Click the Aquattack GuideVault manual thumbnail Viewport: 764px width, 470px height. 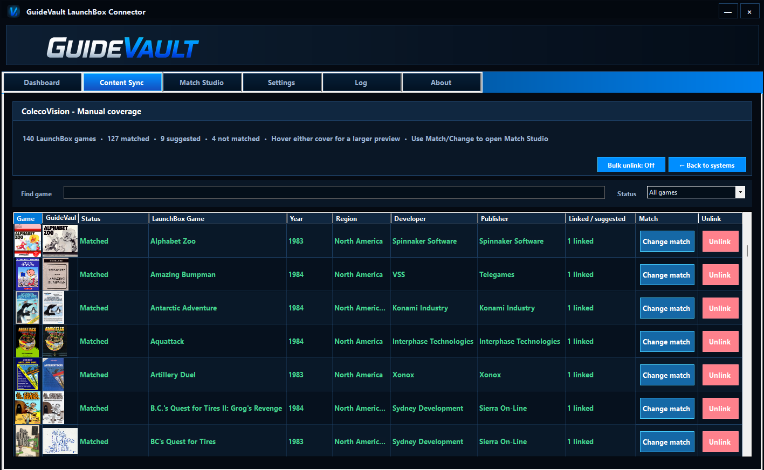pos(54,341)
